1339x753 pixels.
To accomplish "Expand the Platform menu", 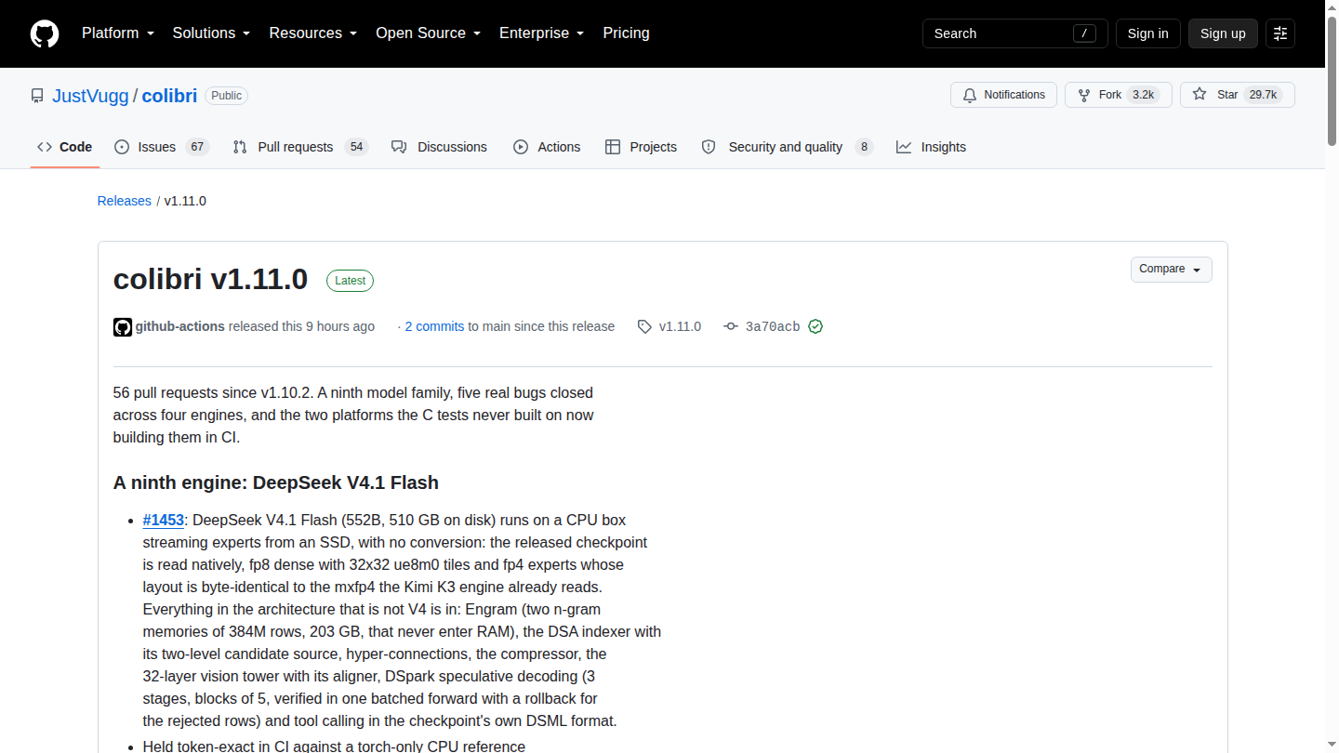I will [117, 33].
